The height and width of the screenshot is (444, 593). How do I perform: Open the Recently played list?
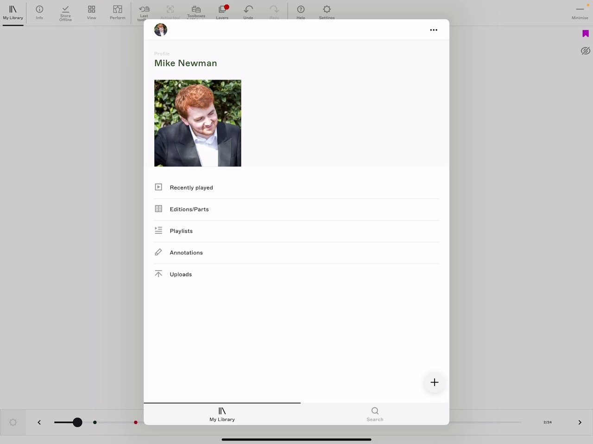click(x=296, y=188)
